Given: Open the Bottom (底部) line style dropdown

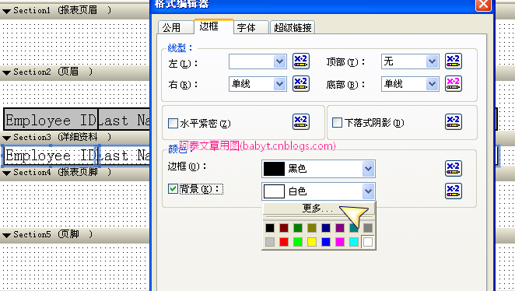Looking at the screenshot, I should 432,84.
